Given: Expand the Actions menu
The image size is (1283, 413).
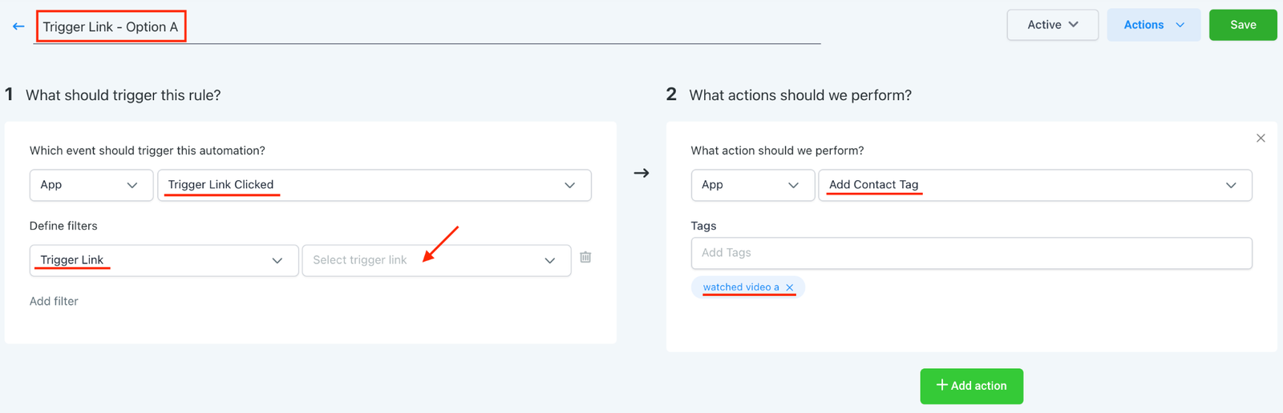Looking at the screenshot, I should (1153, 25).
